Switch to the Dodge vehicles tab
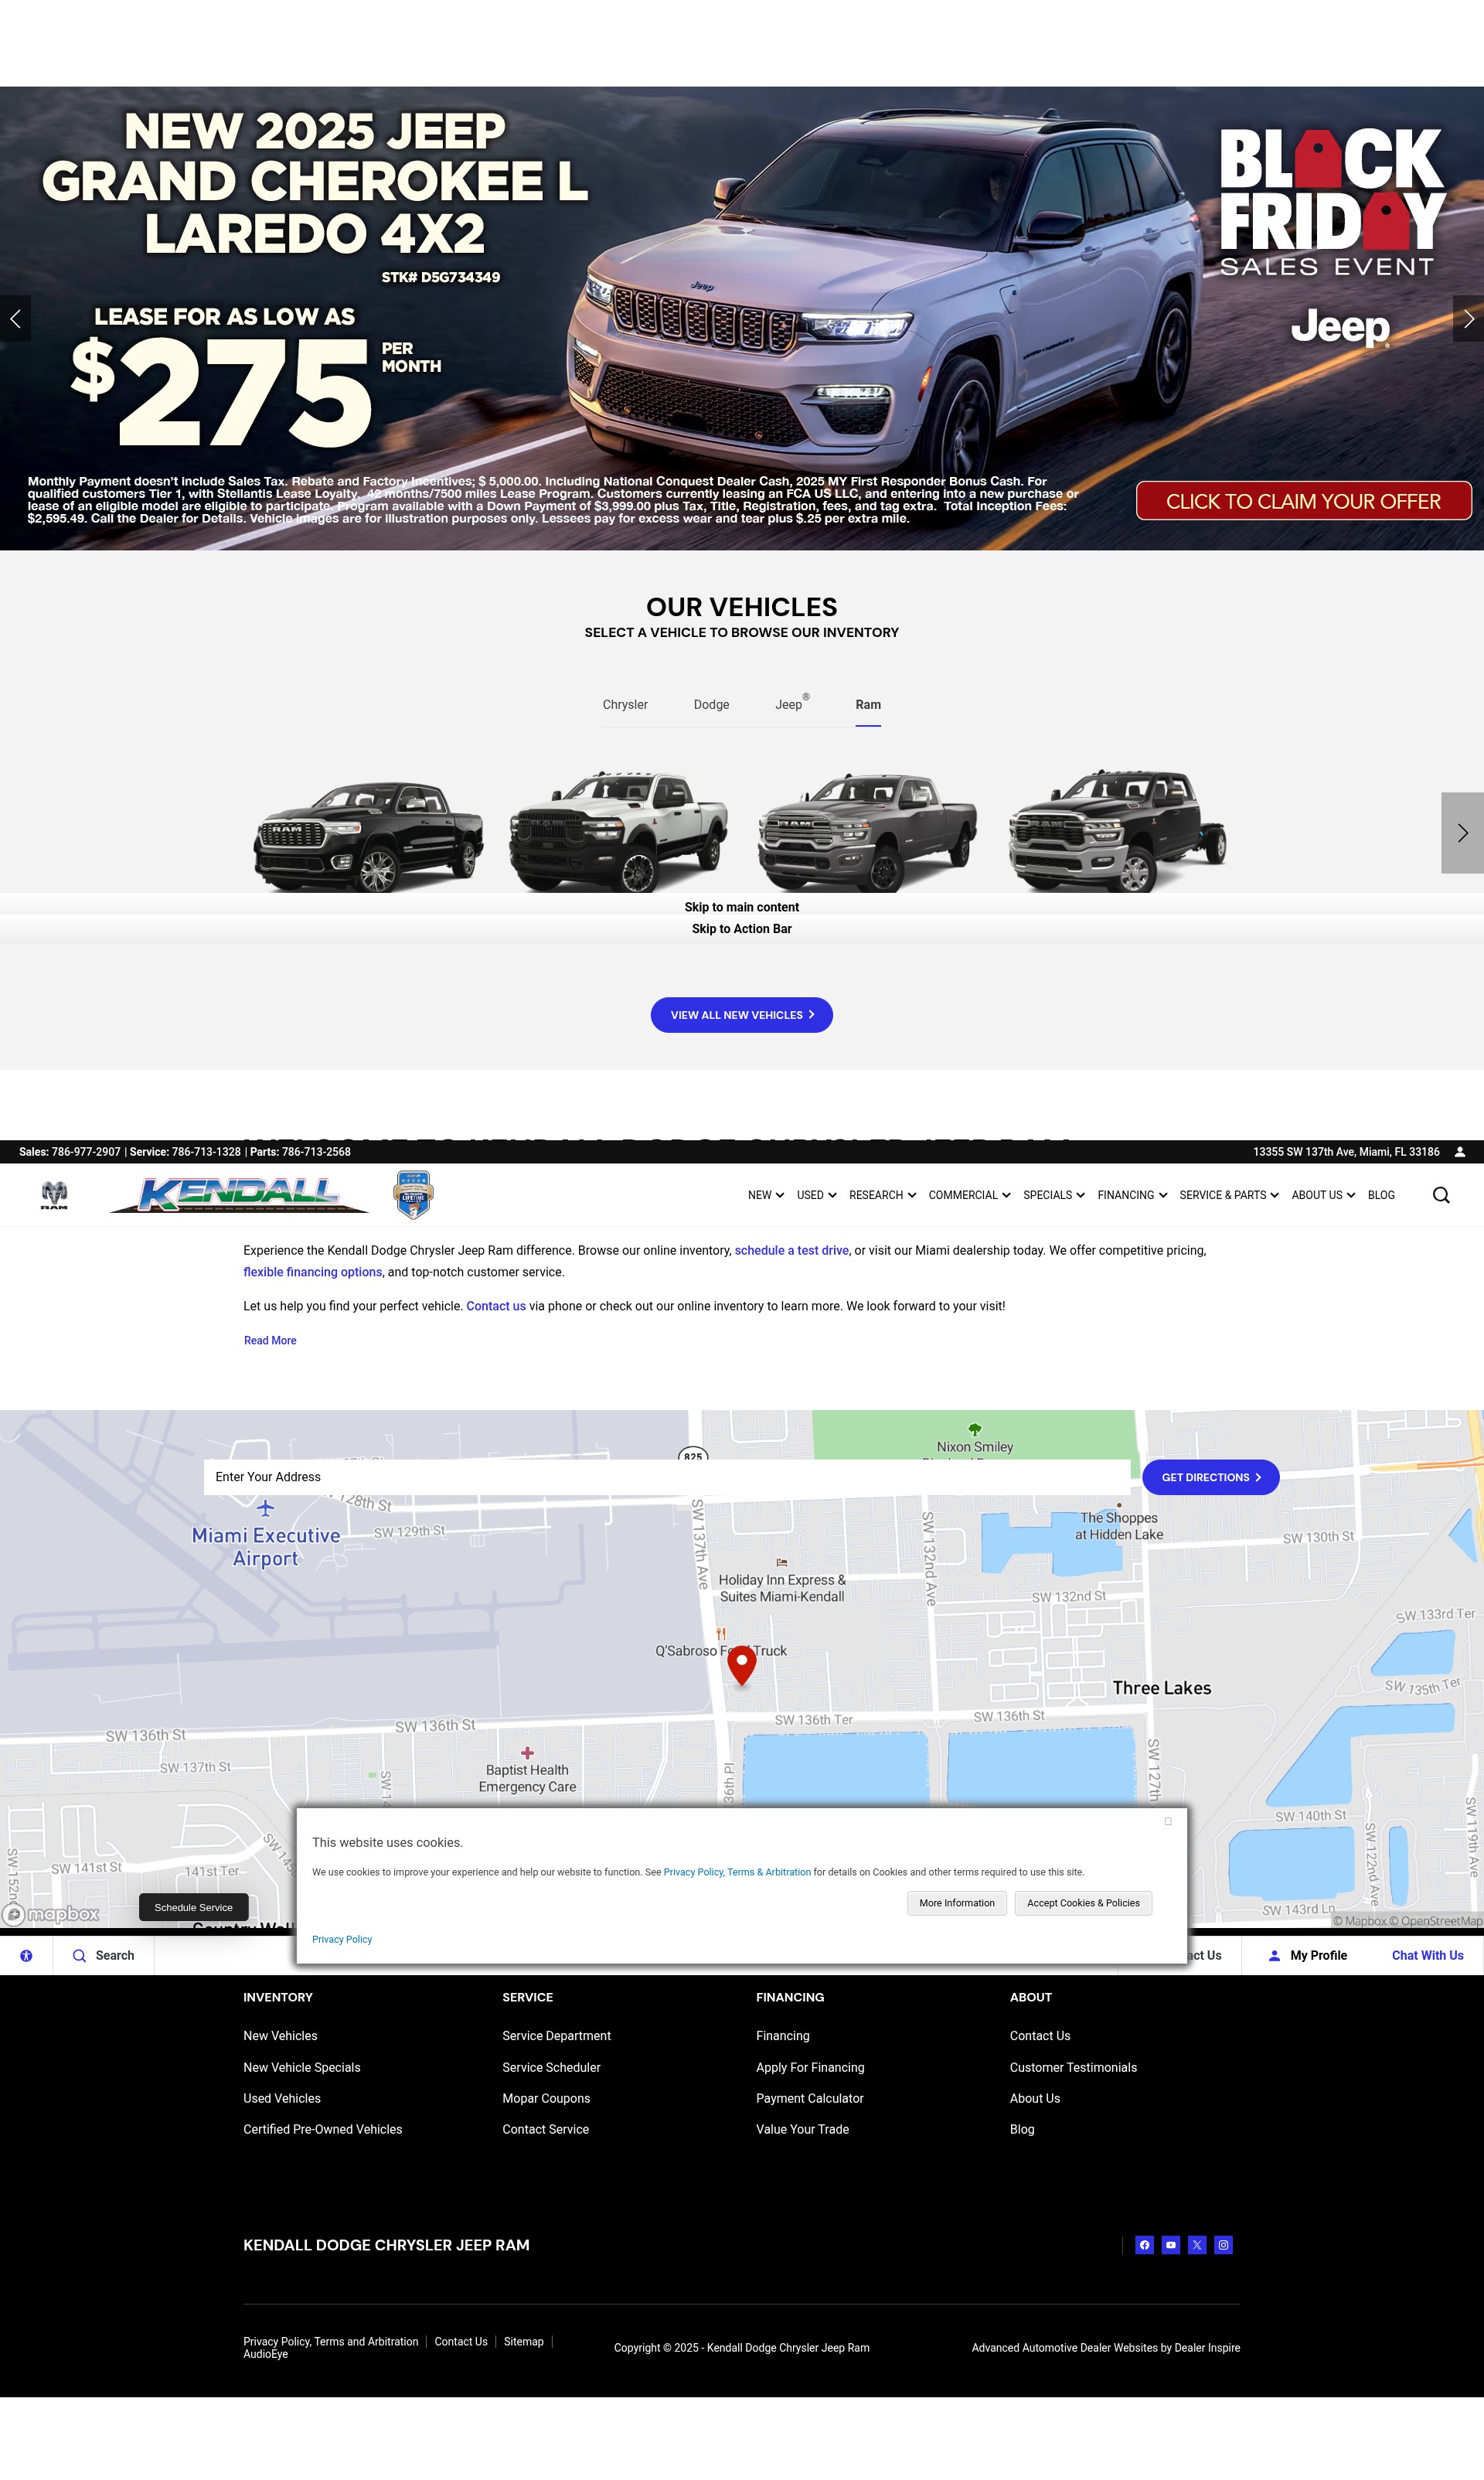Viewport: 1484px width, 2480px height. pos(712,705)
